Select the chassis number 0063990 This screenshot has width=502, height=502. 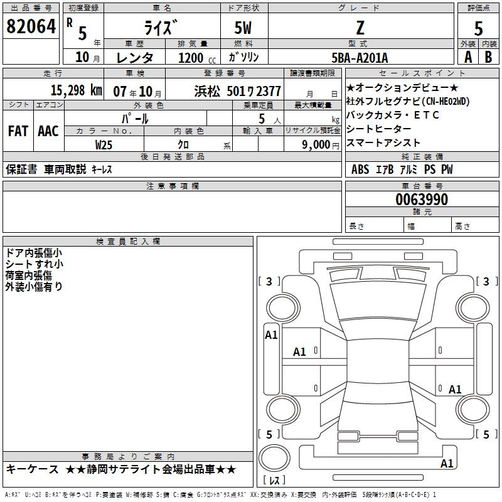pyautogui.click(x=422, y=199)
